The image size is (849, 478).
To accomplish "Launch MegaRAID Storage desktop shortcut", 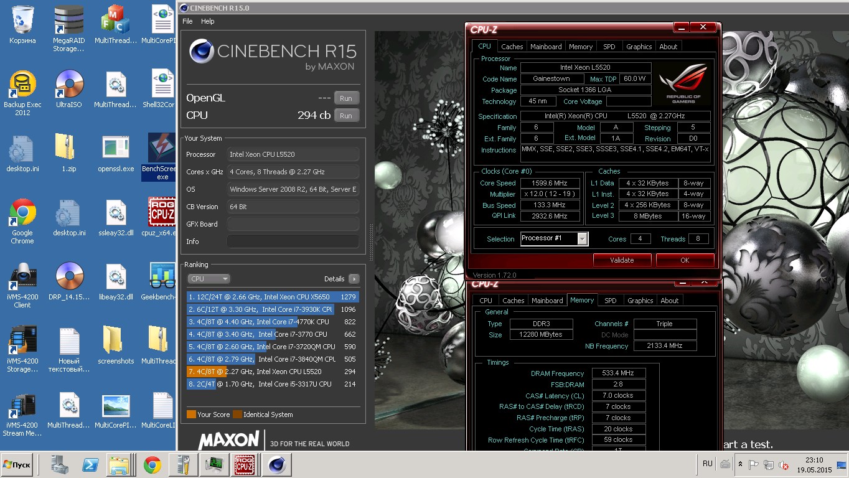I will pos(69,27).
